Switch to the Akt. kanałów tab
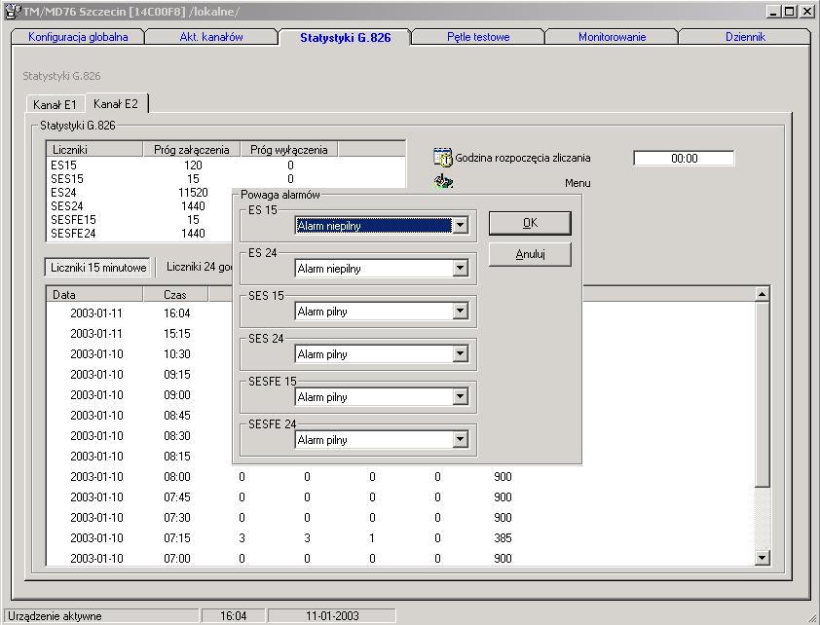 [211, 37]
